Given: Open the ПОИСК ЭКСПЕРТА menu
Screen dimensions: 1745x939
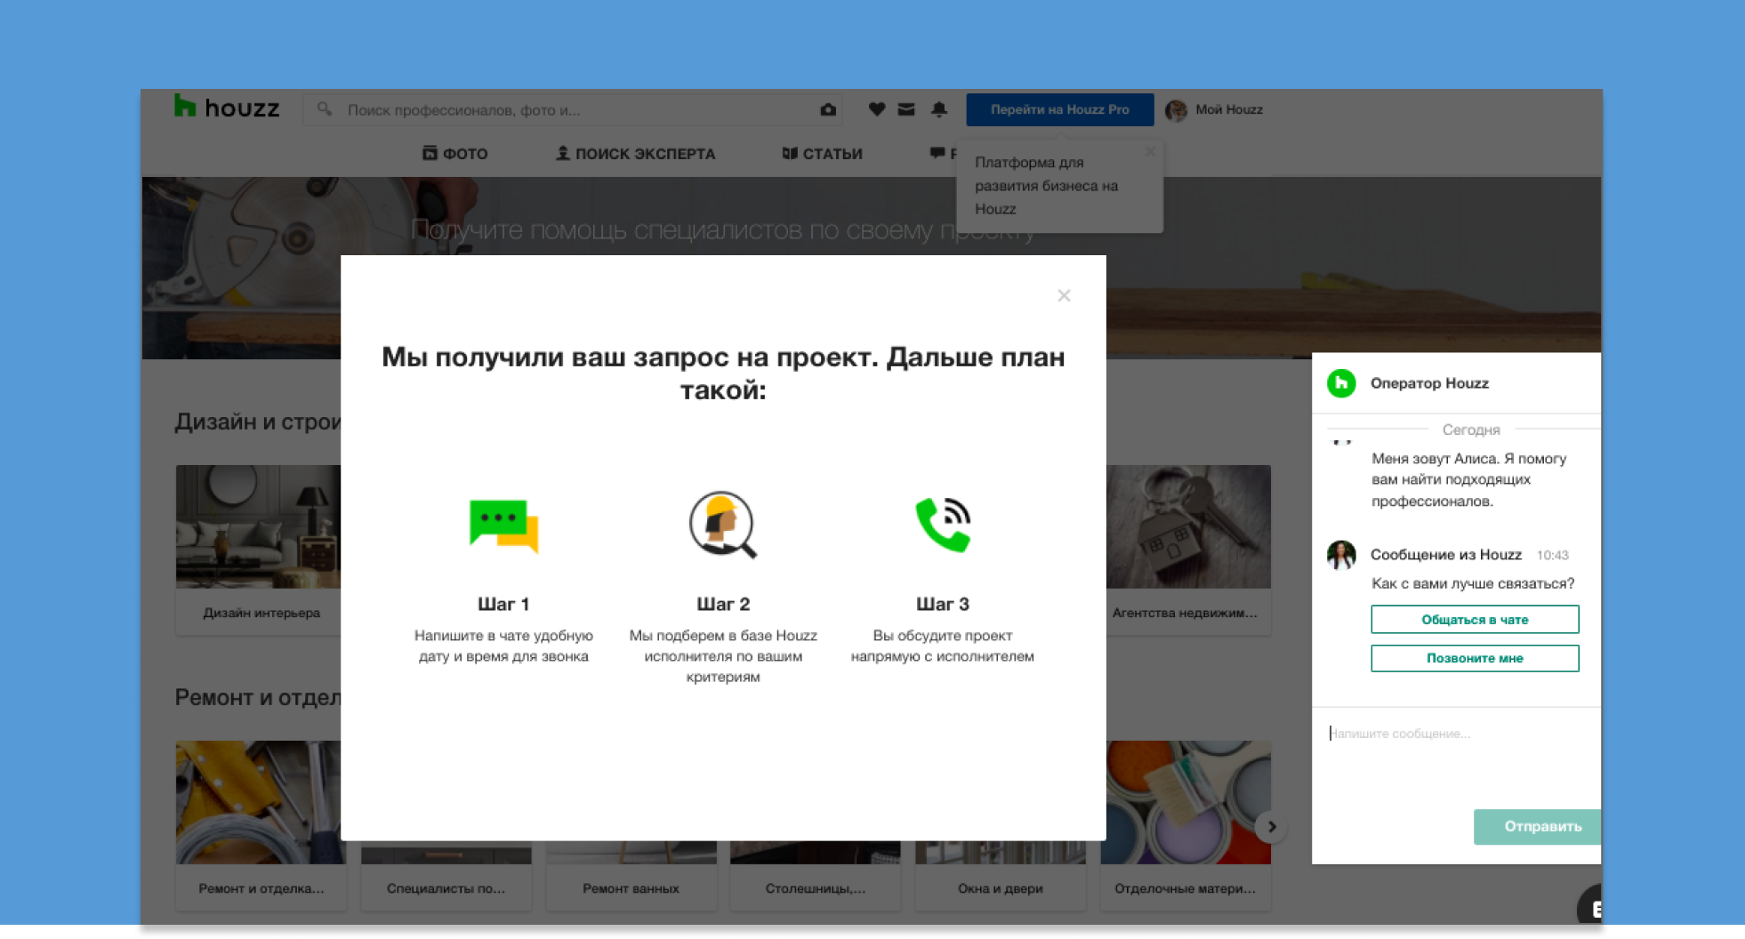Looking at the screenshot, I should tap(635, 154).
